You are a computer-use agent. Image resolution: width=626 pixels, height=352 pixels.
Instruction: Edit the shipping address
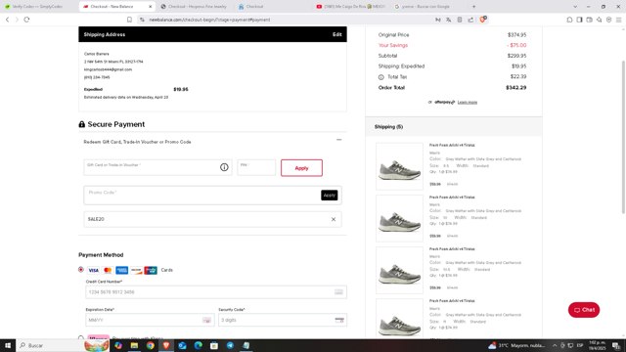click(336, 35)
